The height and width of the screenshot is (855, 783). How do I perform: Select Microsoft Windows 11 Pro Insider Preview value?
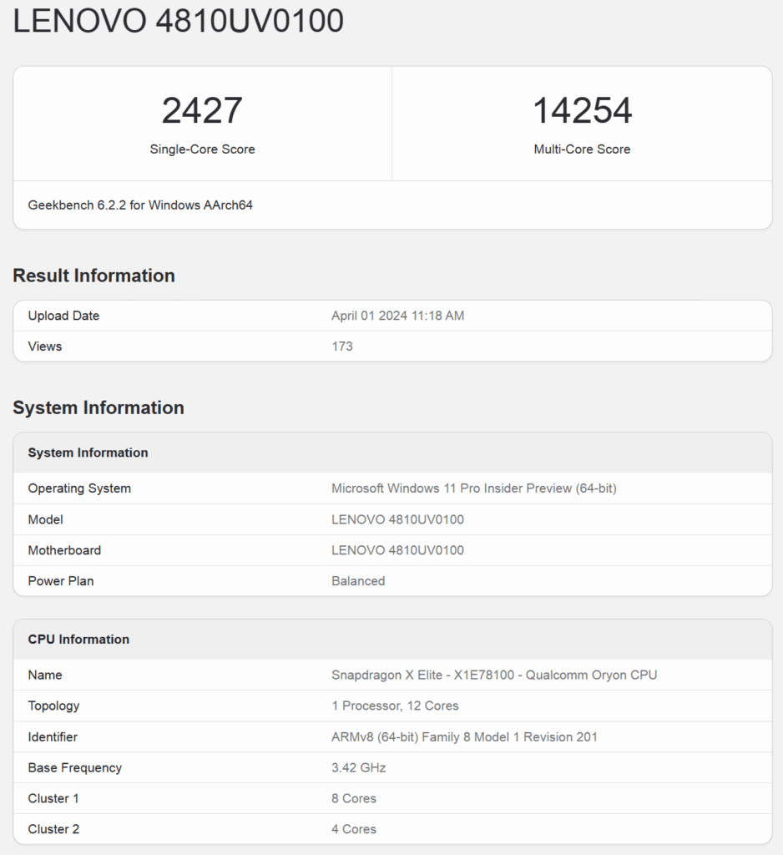474,488
